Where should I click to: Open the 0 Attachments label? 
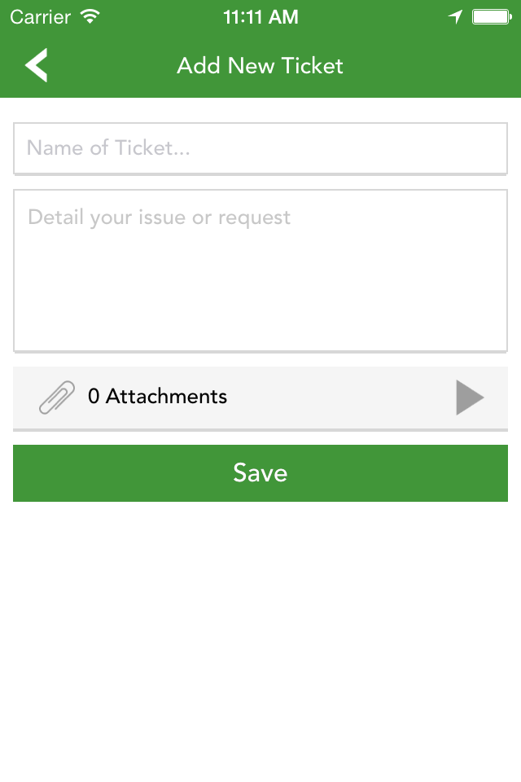click(158, 397)
